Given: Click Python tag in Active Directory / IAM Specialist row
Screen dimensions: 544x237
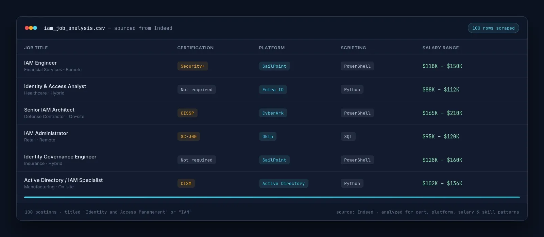Looking at the screenshot, I should pos(352,184).
